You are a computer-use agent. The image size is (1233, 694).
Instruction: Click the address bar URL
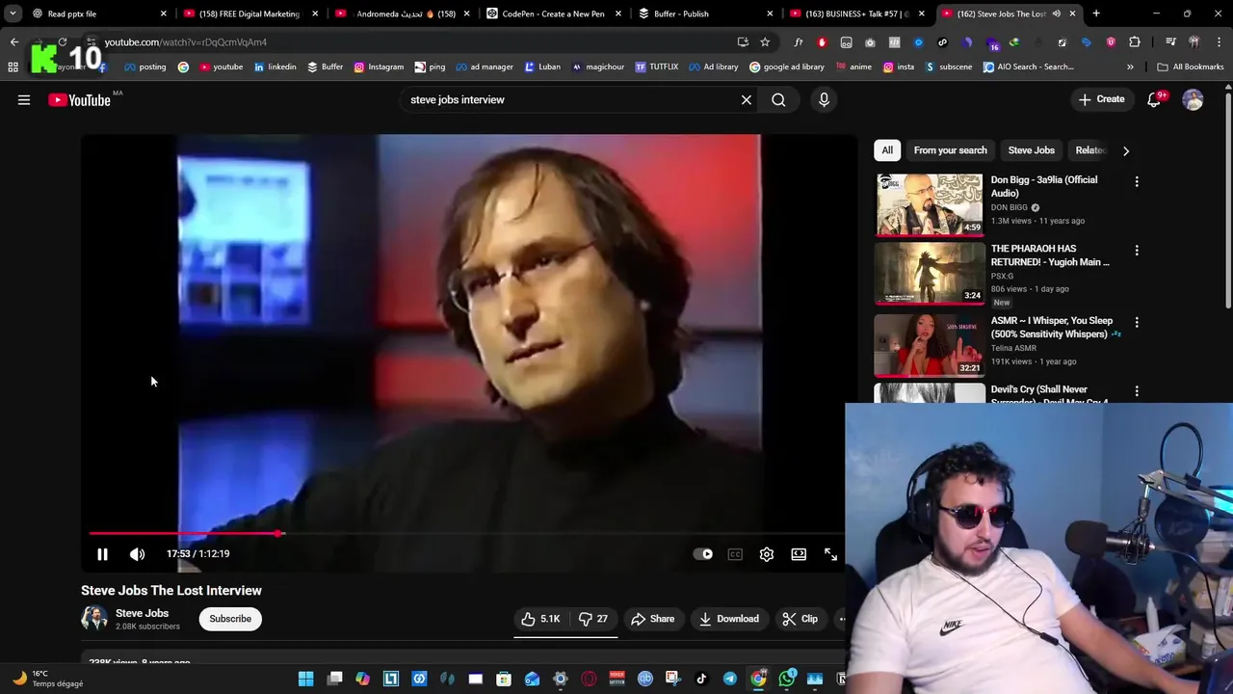coord(186,42)
